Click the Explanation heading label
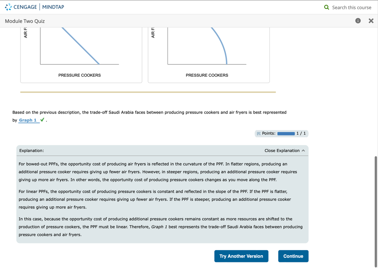Viewport: 378px width, 268px height. pyautogui.click(x=31, y=150)
